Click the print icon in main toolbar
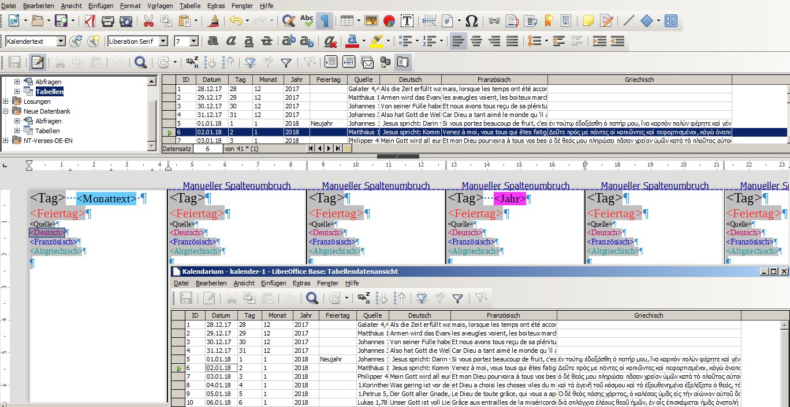This screenshot has height=407, width=790. coord(107,21)
